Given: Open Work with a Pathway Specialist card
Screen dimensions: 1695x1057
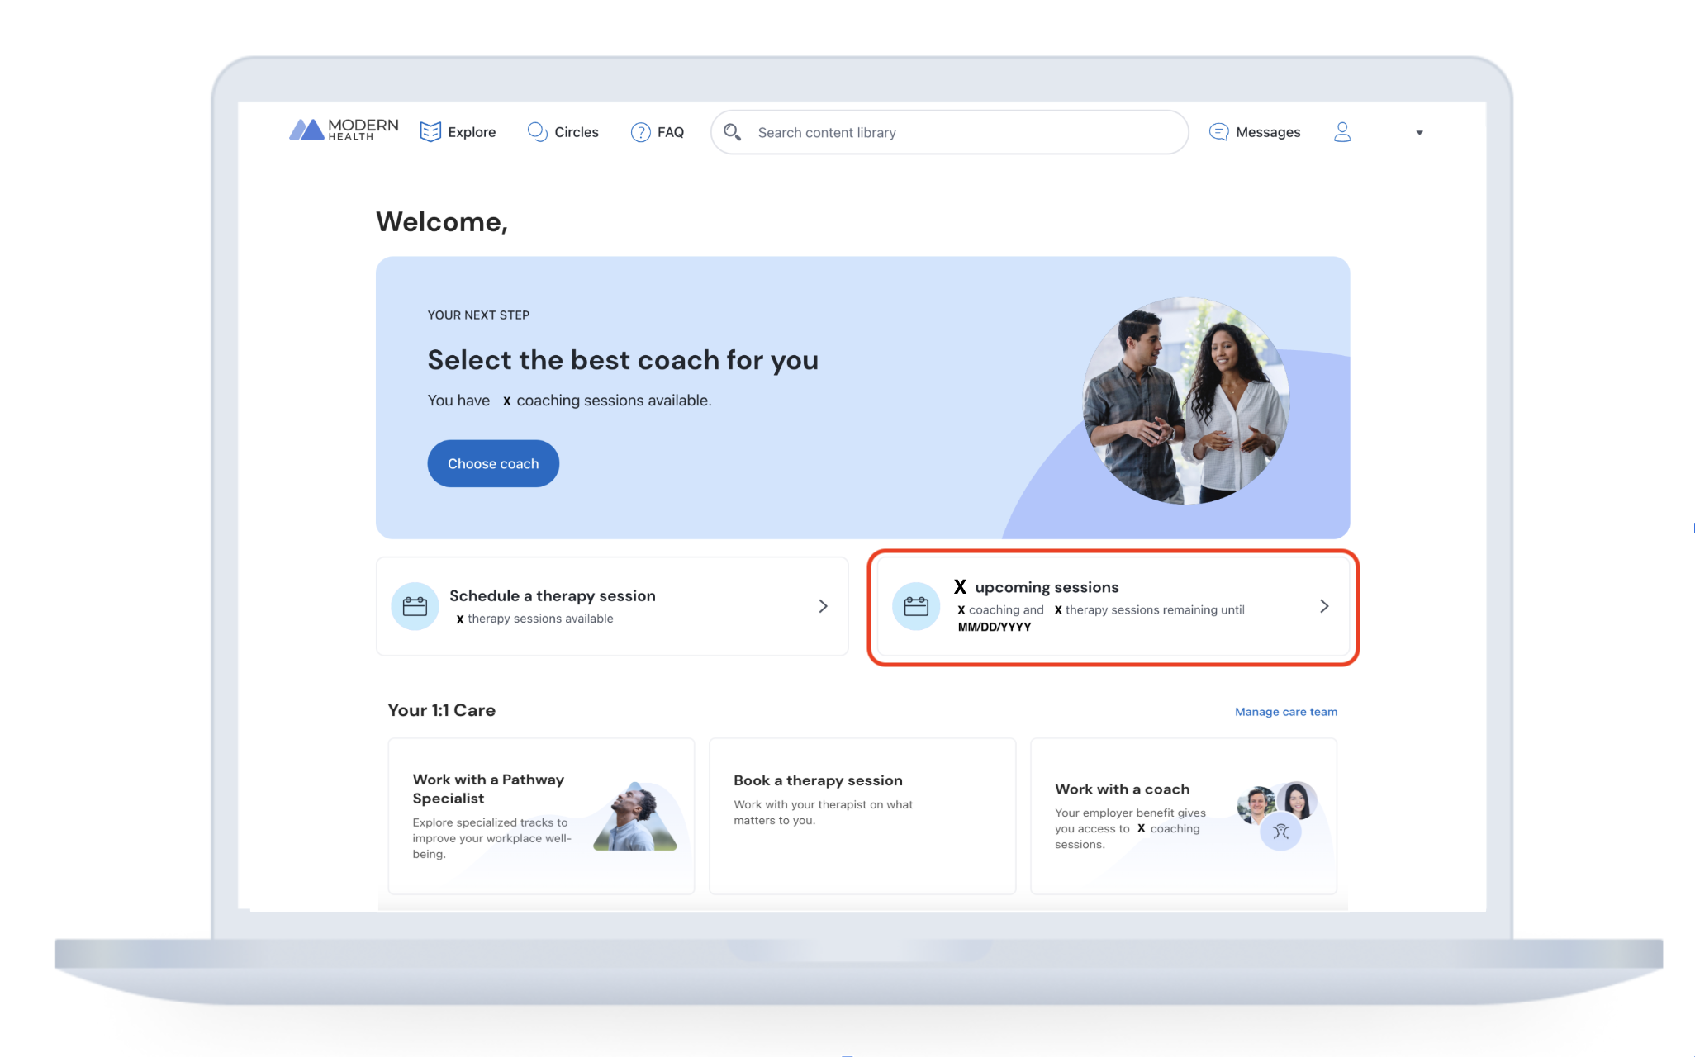Looking at the screenshot, I should (x=541, y=816).
